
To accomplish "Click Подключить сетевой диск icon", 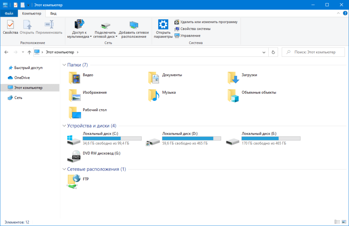I will (105, 26).
